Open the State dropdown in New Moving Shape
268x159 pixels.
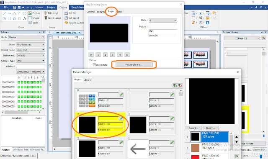(x=163, y=21)
